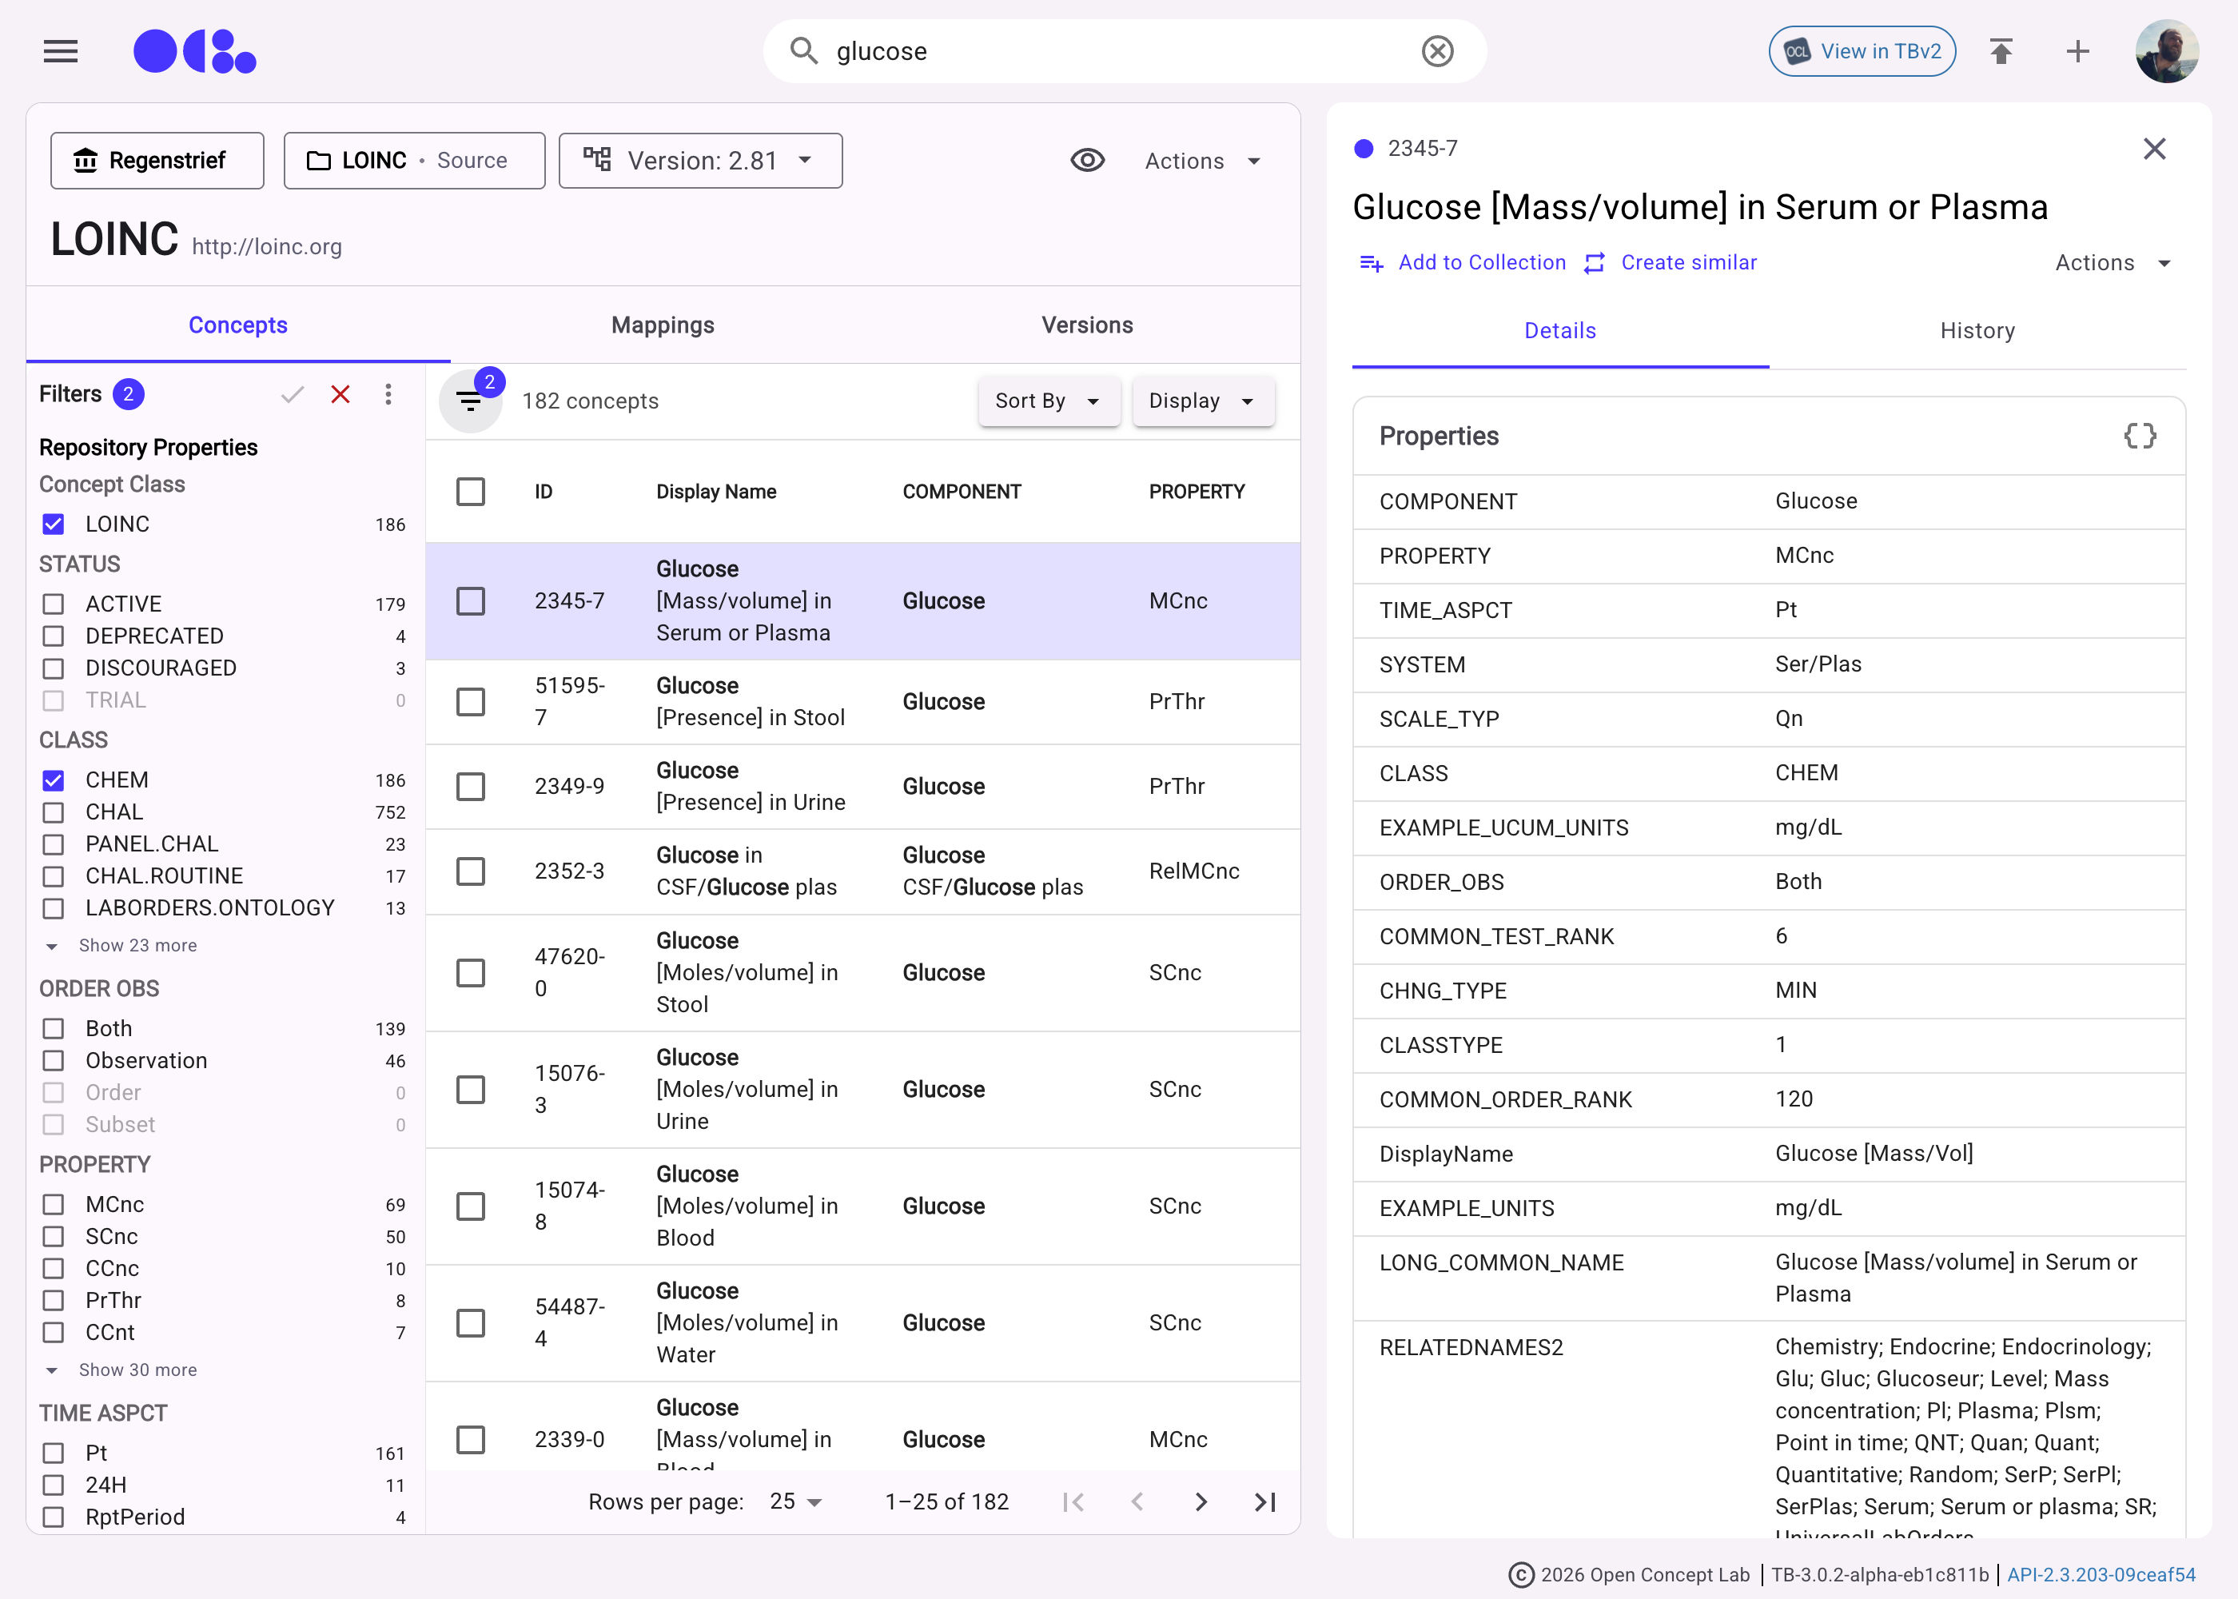Clear filters with the red X icon

(x=340, y=395)
